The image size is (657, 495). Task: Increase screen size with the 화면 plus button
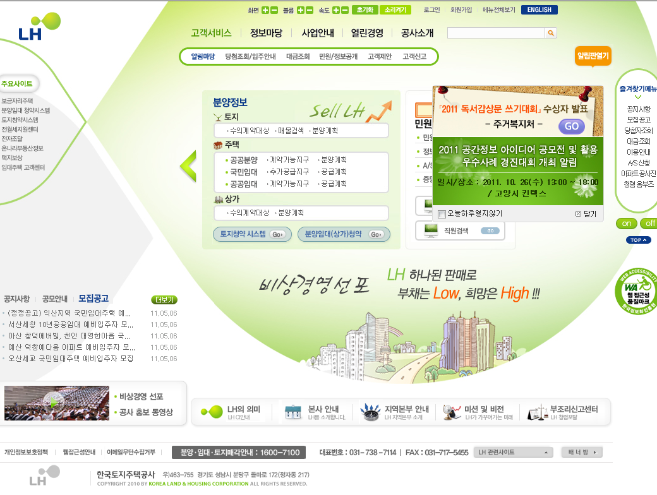[265, 10]
